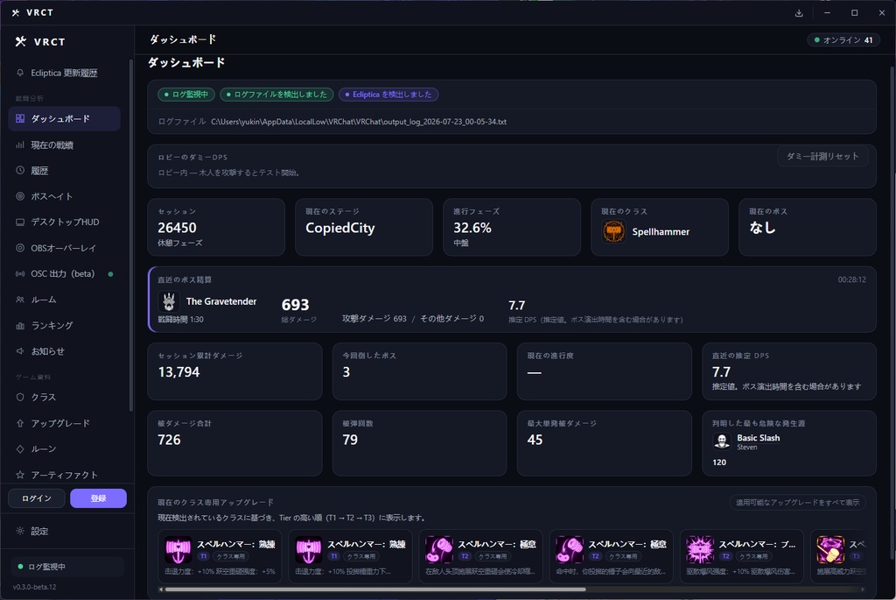Viewport: 896px width, 600px height.
Task: Click the クラス shield icon
Action: point(20,397)
